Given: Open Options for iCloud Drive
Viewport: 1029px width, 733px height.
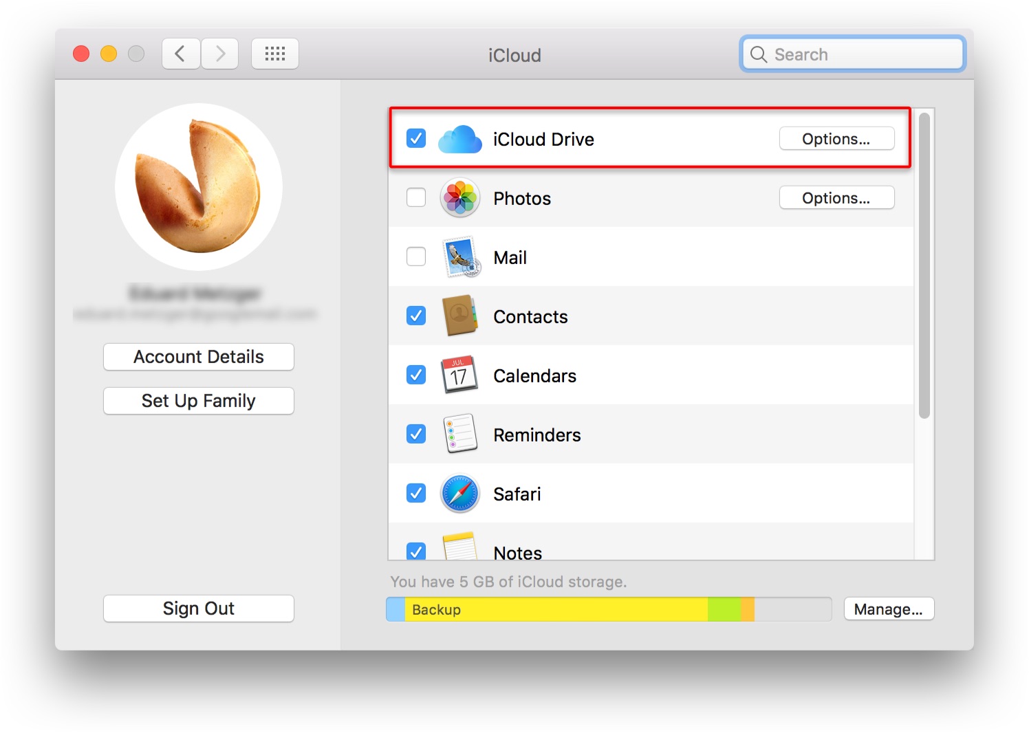Looking at the screenshot, I should (x=836, y=138).
